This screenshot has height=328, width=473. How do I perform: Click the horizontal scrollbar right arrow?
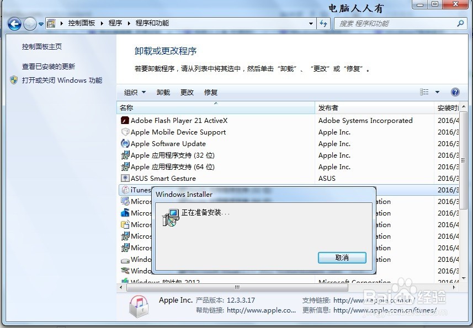point(454,287)
